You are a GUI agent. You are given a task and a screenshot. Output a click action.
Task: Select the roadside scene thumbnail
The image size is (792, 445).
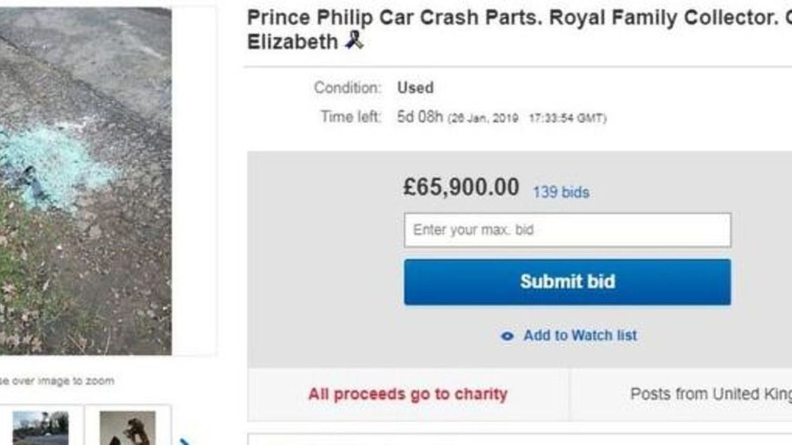point(40,428)
